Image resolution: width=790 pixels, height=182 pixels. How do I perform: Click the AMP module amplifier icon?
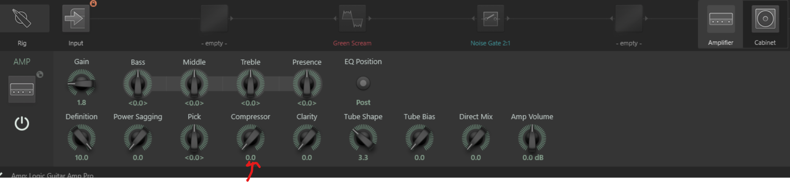point(22,89)
